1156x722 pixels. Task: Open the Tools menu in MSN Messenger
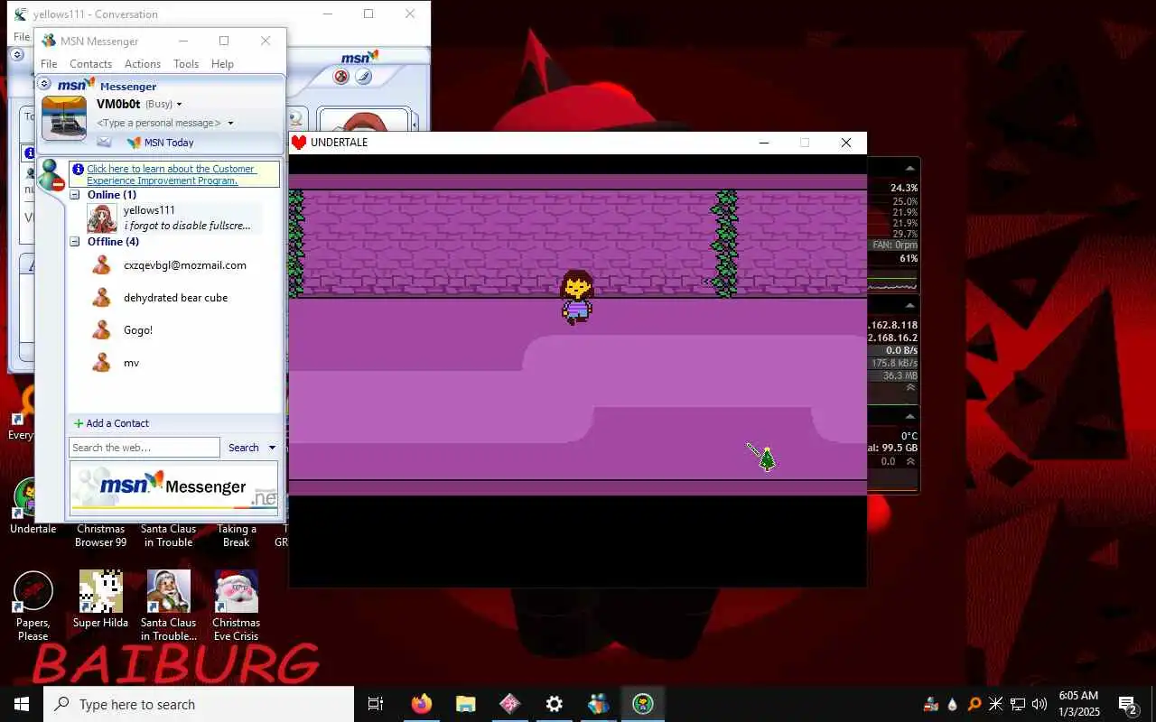(x=186, y=64)
